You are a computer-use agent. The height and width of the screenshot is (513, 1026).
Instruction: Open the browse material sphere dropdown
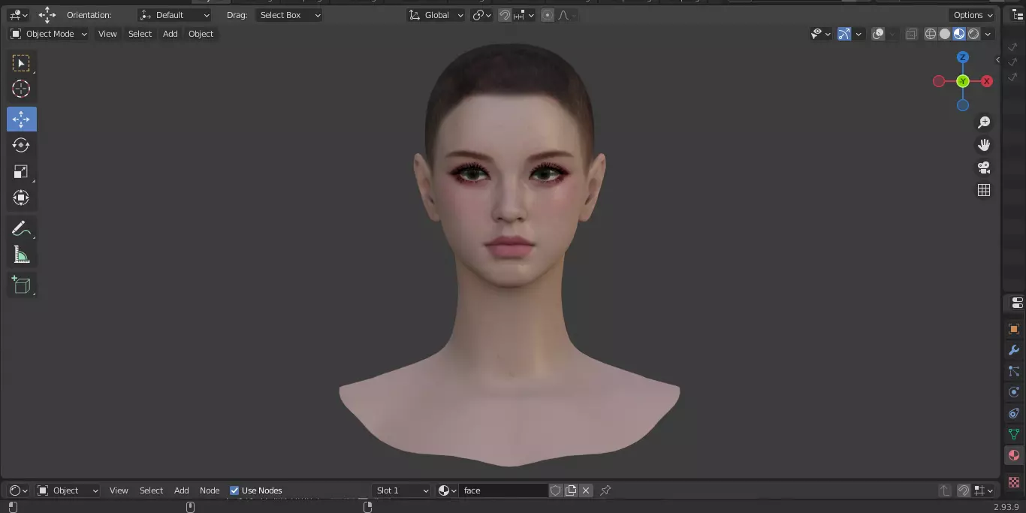tap(448, 490)
